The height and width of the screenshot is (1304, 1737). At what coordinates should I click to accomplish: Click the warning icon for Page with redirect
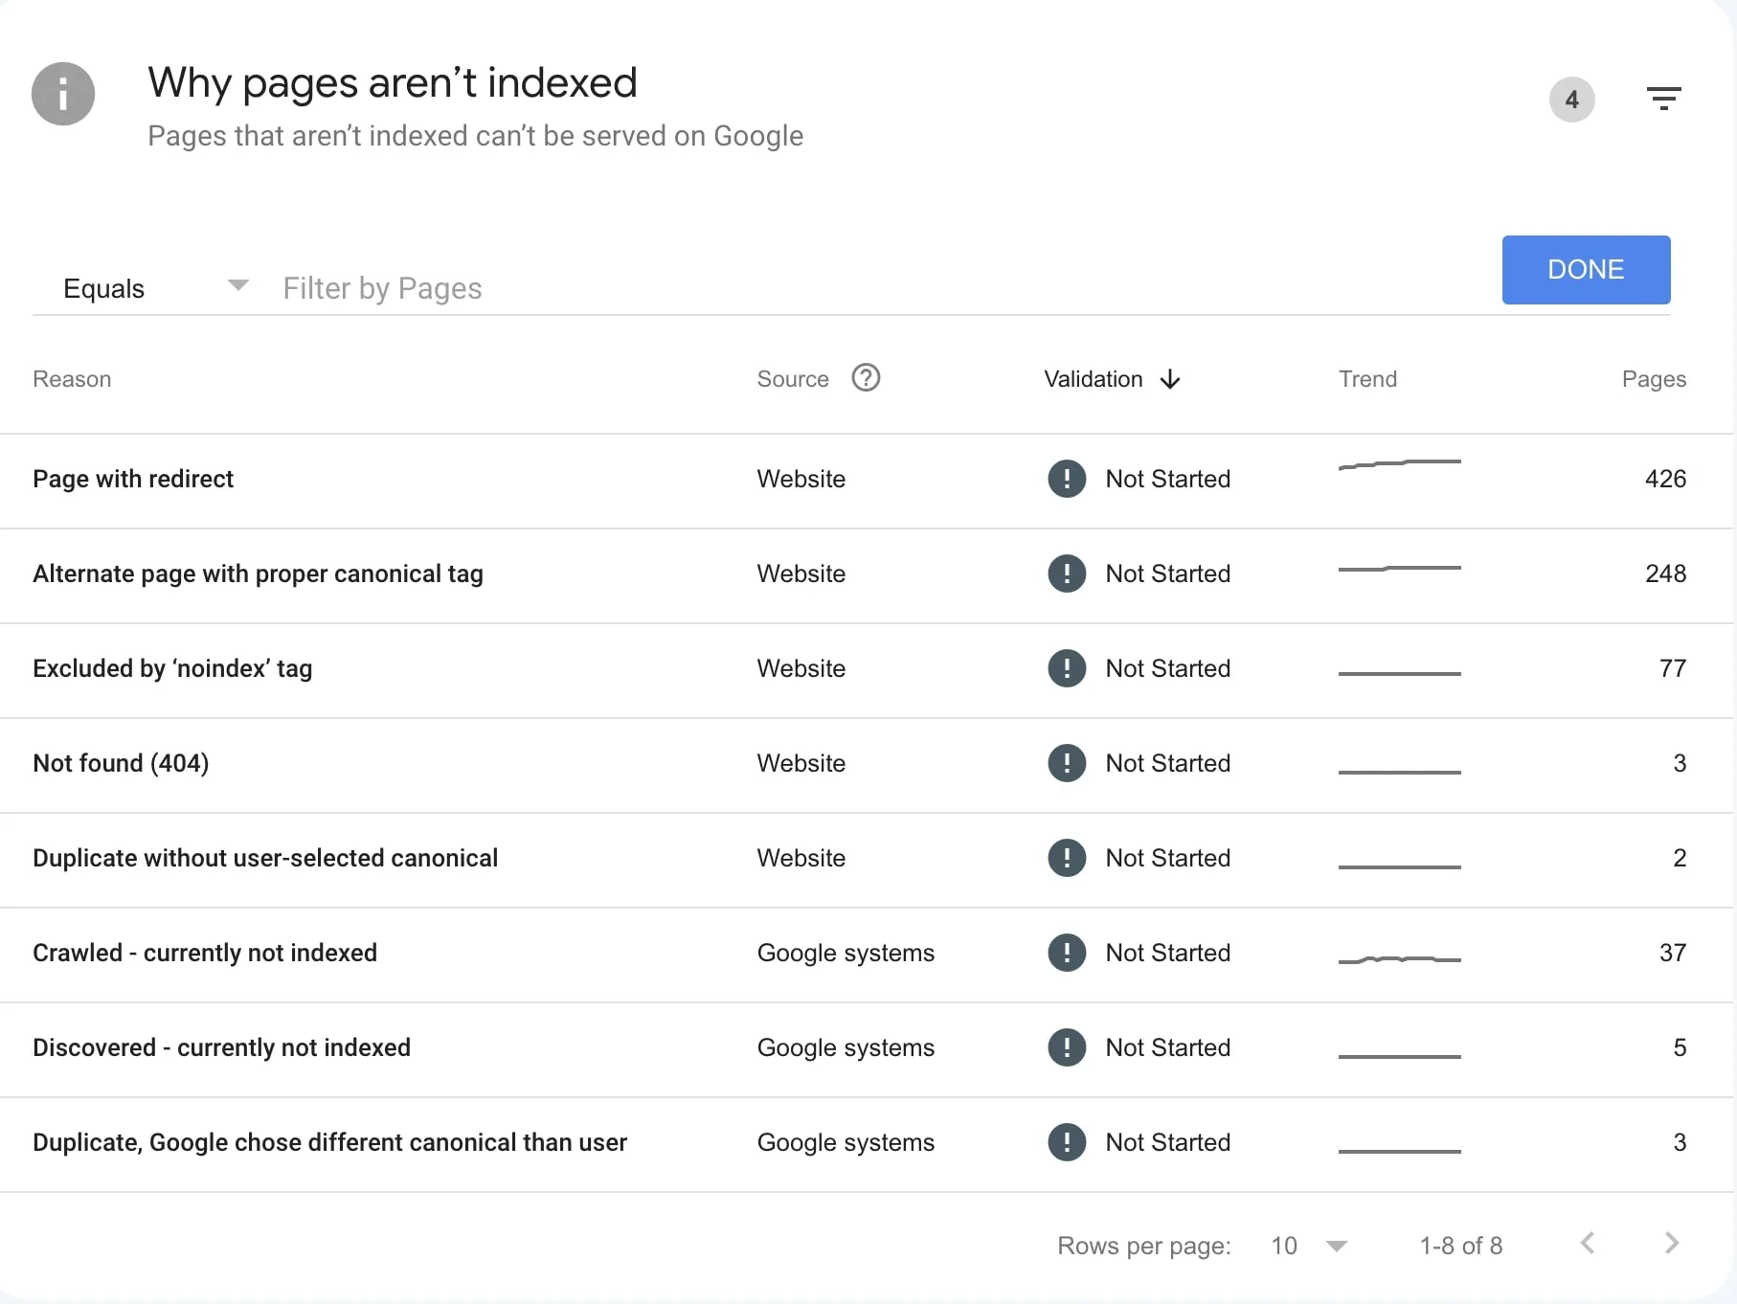point(1066,479)
